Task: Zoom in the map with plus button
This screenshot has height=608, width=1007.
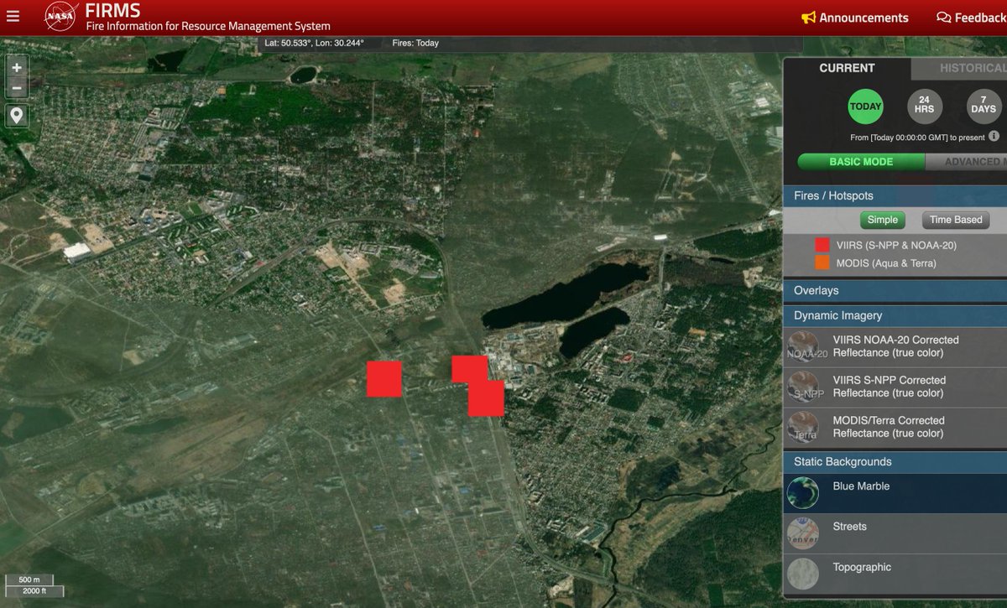Action: coord(17,67)
